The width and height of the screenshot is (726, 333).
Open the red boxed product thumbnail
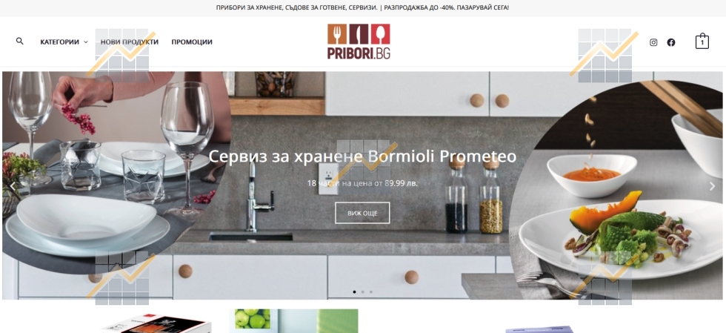157,323
